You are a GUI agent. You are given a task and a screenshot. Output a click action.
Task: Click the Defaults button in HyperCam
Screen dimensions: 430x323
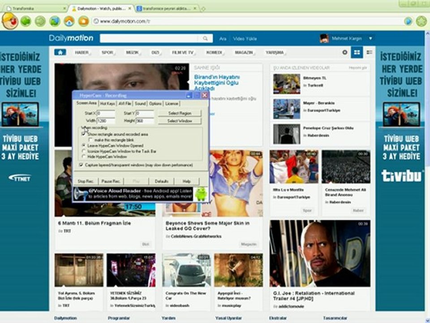(x=162, y=181)
